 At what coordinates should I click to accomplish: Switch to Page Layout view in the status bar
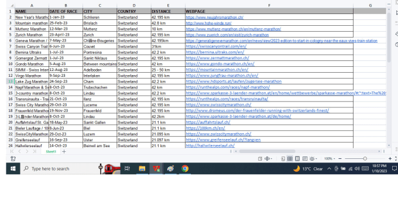(x=297, y=159)
